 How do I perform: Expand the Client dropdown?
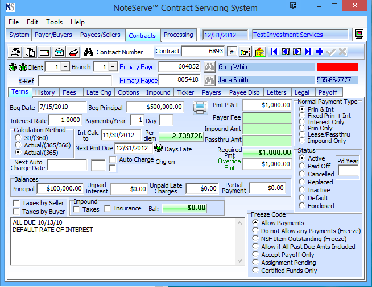coord(64,67)
